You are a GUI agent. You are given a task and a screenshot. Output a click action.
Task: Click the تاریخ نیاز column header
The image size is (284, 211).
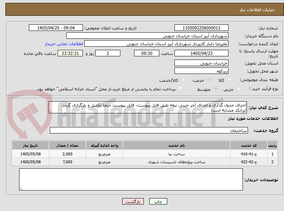click(30, 145)
